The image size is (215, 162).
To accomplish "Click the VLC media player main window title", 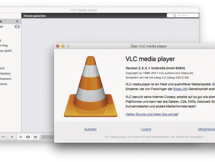I will (x=84, y=10).
